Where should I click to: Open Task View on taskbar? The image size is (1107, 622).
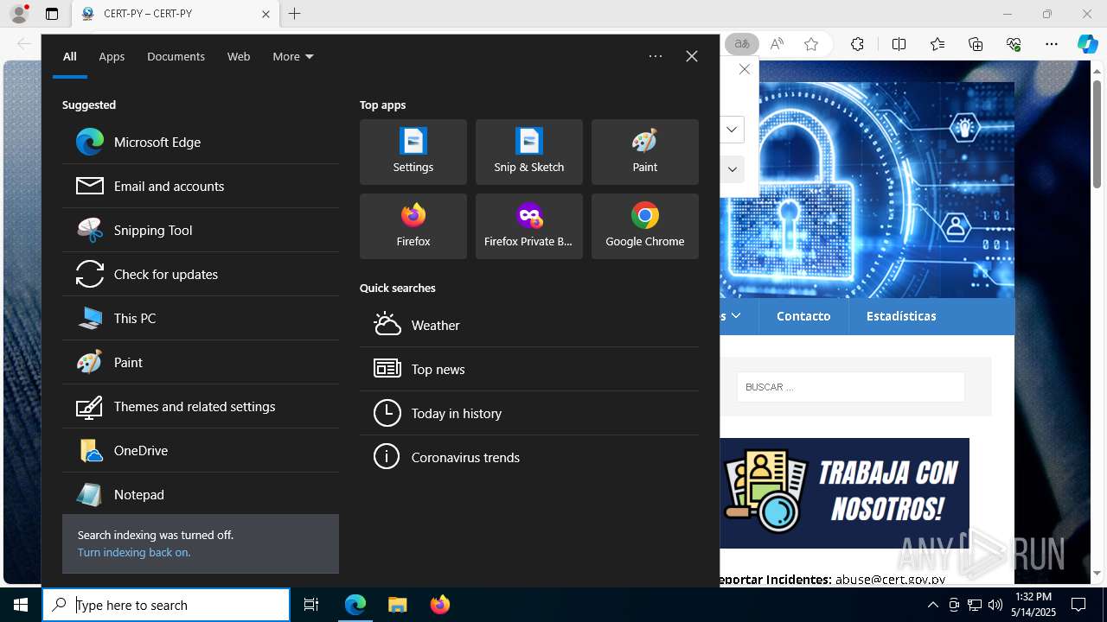[311, 605]
